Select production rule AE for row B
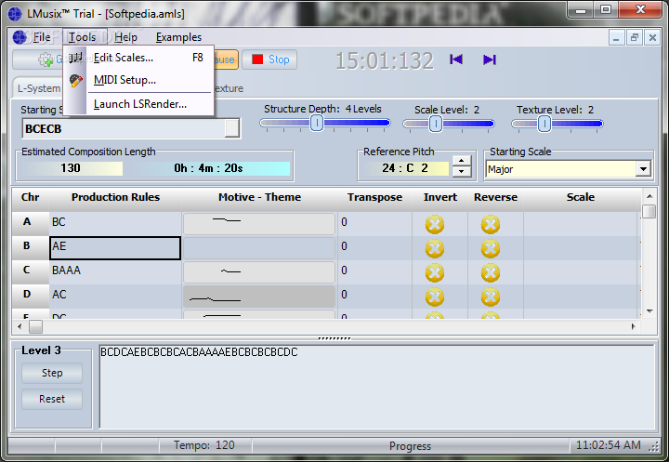The image size is (669, 462). [x=115, y=247]
